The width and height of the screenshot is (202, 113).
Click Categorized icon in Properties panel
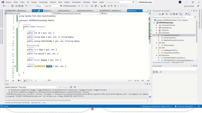click(154, 72)
